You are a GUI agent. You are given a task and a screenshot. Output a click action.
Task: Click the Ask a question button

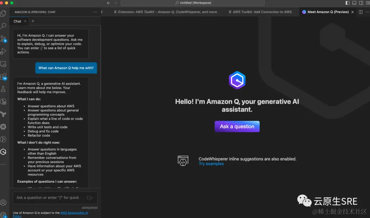[x=237, y=126]
